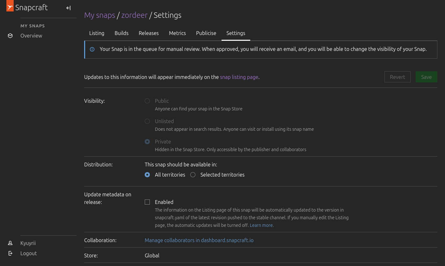The height and width of the screenshot is (266, 445).
Task: Select All territories distribution option
Action: (x=147, y=175)
